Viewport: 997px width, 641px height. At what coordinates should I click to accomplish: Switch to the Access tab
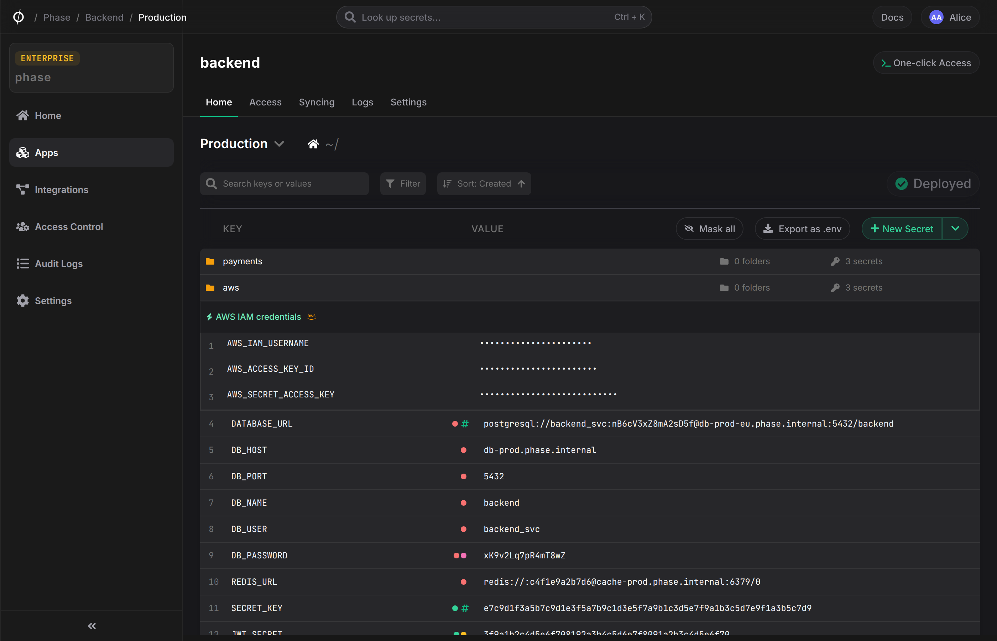pos(266,102)
